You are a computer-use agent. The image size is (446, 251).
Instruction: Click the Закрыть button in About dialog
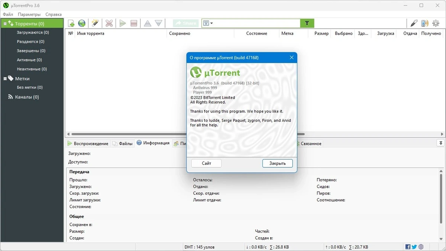click(x=277, y=163)
